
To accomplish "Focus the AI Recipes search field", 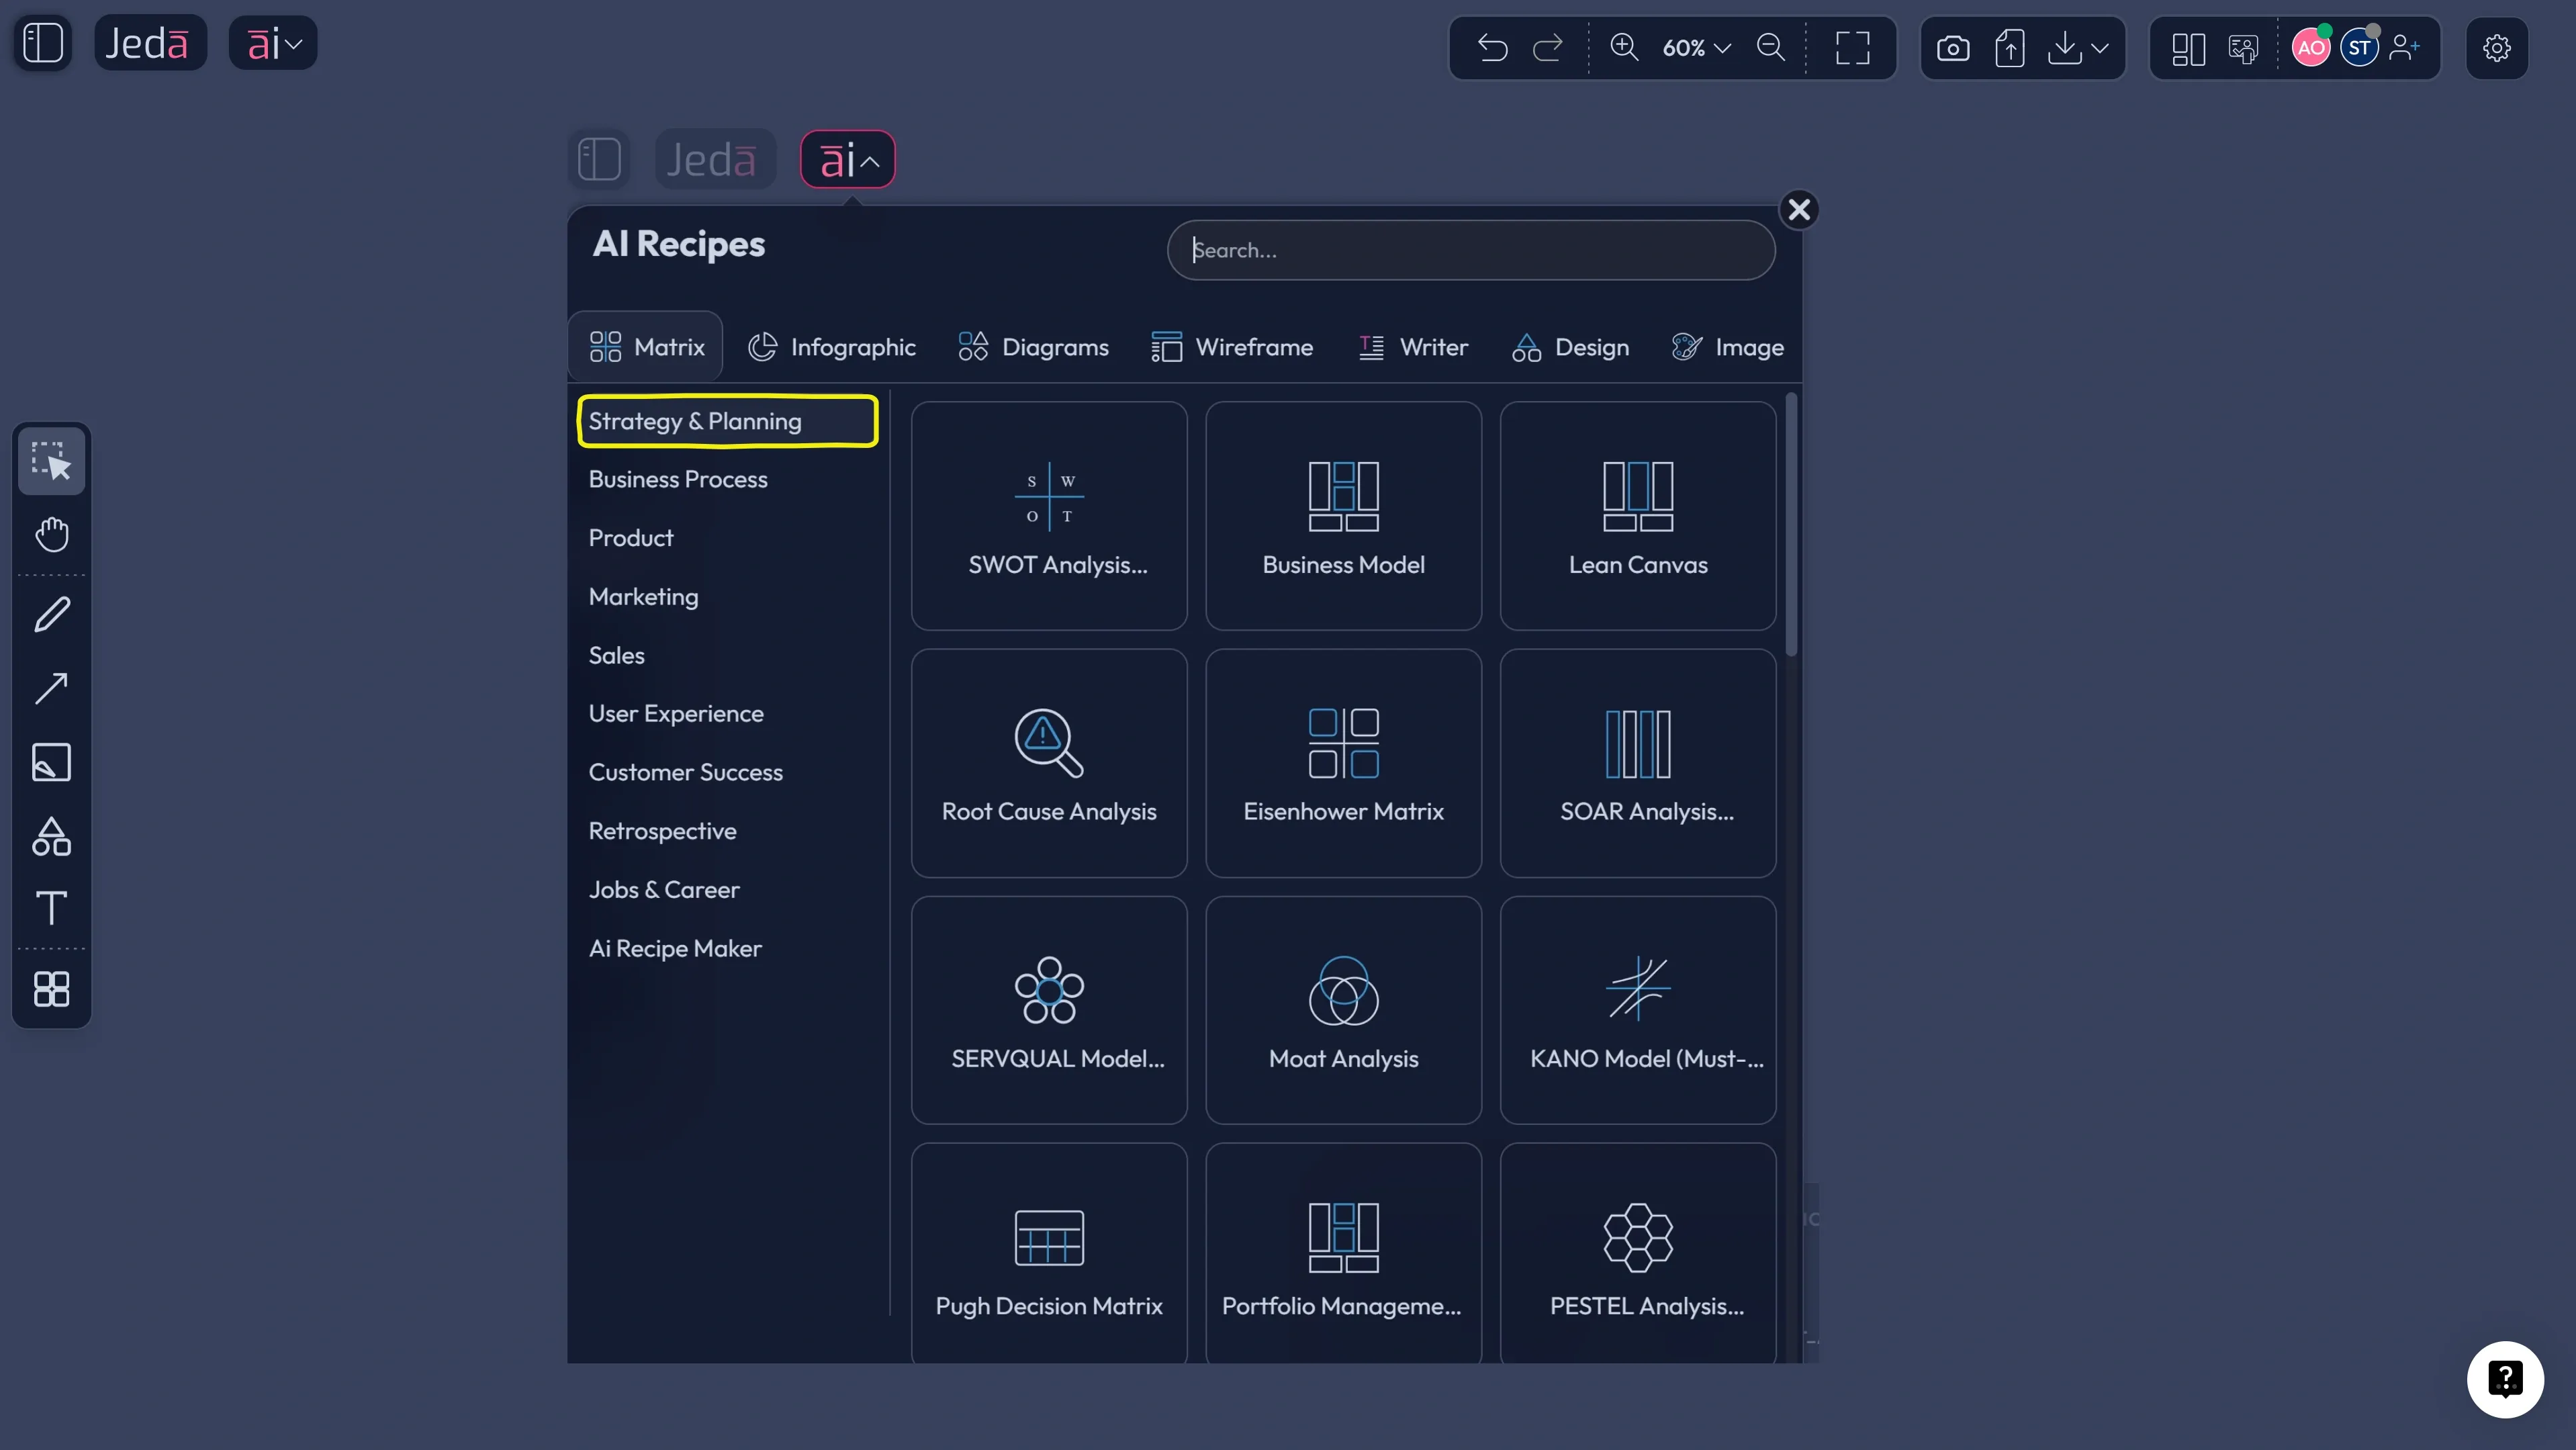I will coord(1470,250).
